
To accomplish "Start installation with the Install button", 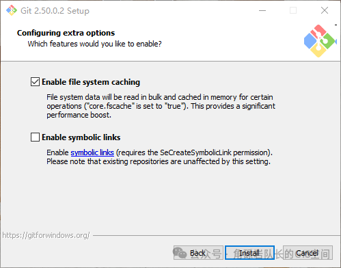I will [249, 253].
